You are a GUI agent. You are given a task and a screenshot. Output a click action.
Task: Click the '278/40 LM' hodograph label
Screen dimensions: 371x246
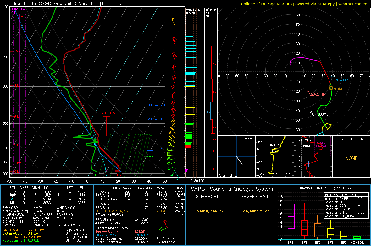tap(341, 80)
